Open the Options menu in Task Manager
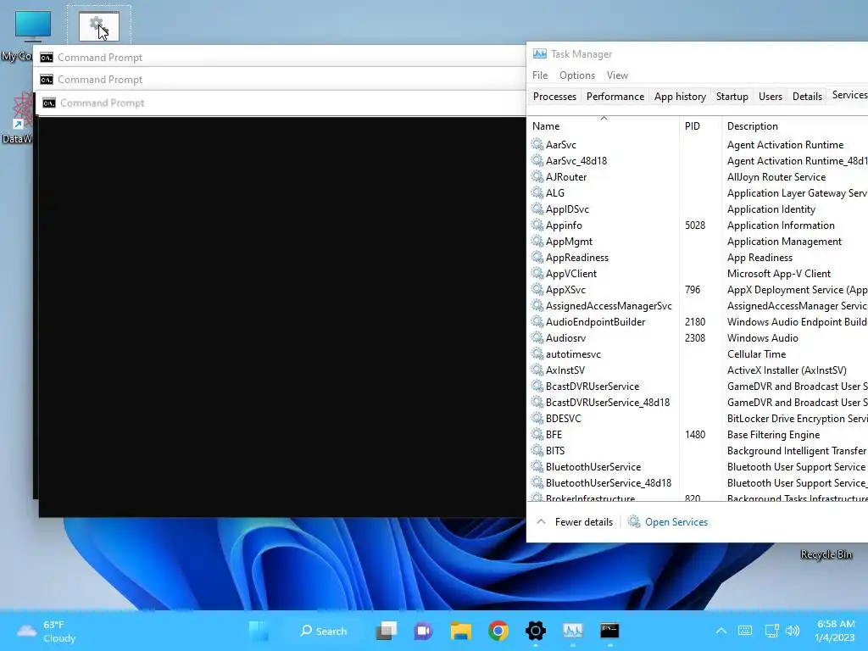The width and height of the screenshot is (868, 651). (576, 75)
